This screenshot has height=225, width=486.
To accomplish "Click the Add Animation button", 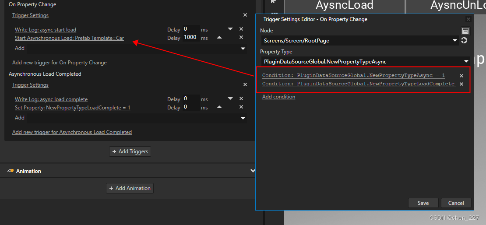I will click(x=130, y=188).
